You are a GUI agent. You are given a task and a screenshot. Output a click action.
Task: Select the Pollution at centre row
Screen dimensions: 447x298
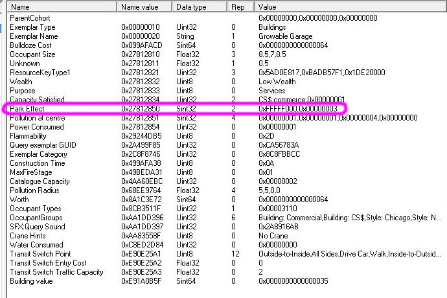click(227, 118)
